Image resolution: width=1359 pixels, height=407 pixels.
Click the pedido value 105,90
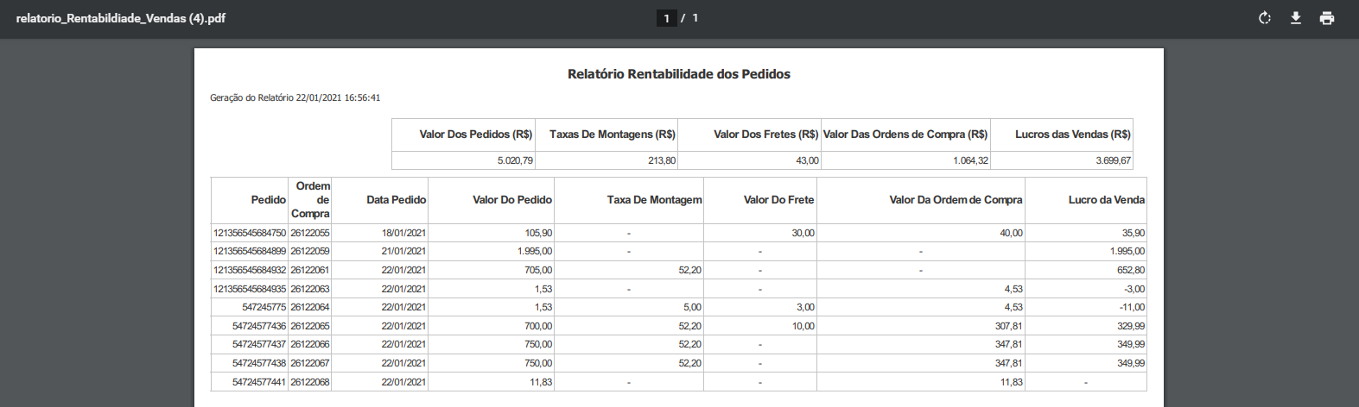point(538,233)
